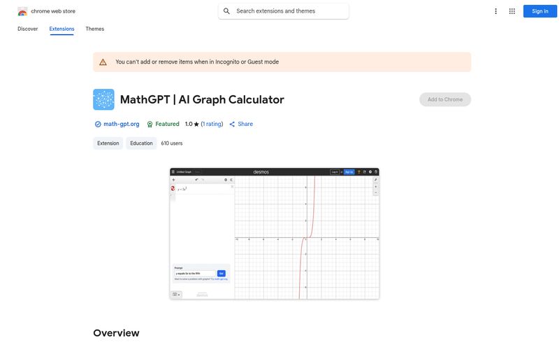Open the math-gpt.org publisher link
Screen dimensions: 559x347
[x=121, y=124]
